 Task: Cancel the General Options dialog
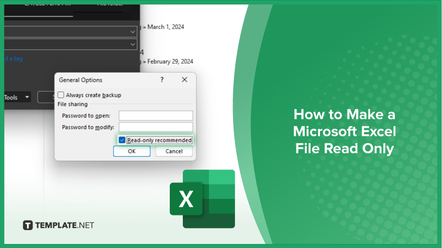pyautogui.click(x=174, y=151)
